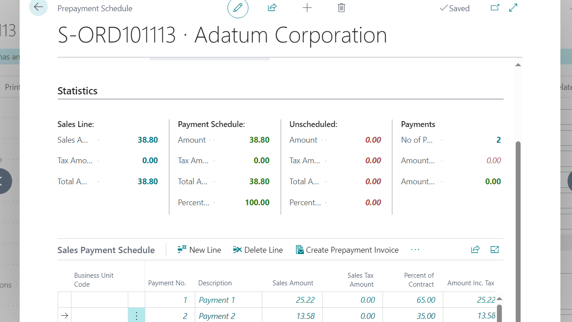The image size is (572, 322).
Task: Open row options menu for Payment 2
Action: tap(136, 315)
